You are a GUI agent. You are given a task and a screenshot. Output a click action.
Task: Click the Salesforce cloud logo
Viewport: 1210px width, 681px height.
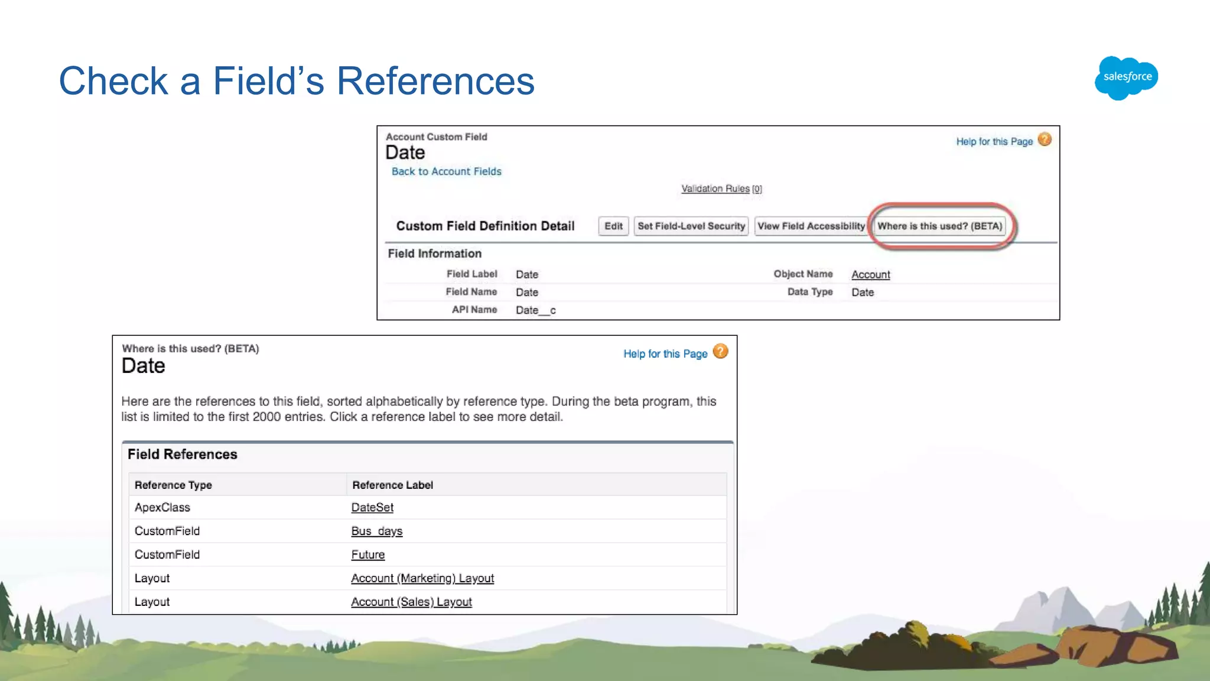[x=1126, y=78]
